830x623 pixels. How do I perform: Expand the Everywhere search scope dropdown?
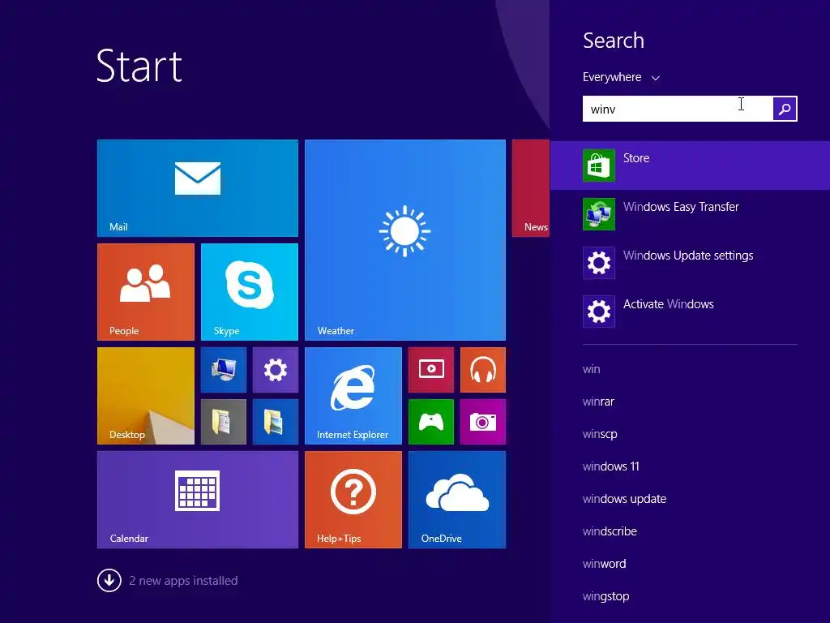(622, 77)
